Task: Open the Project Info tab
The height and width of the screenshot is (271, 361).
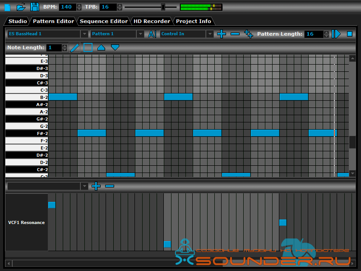Action: [194, 21]
